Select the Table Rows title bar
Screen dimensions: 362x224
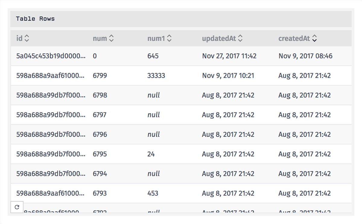pos(181,19)
